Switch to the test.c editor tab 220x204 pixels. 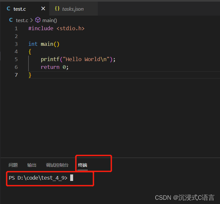click(x=25, y=9)
